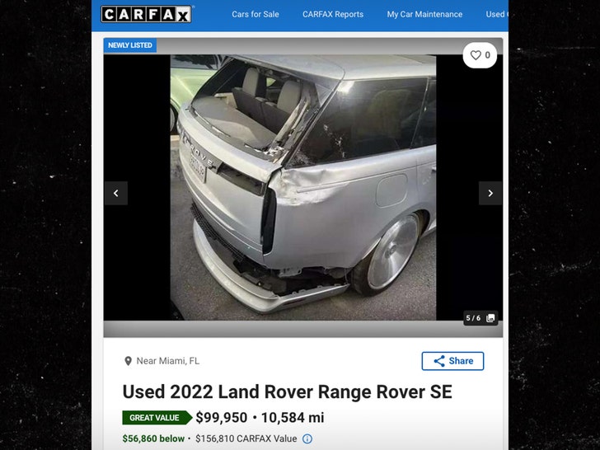This screenshot has height=450, width=600.
Task: Click the Near Miami, FL location text
Action: pos(168,361)
